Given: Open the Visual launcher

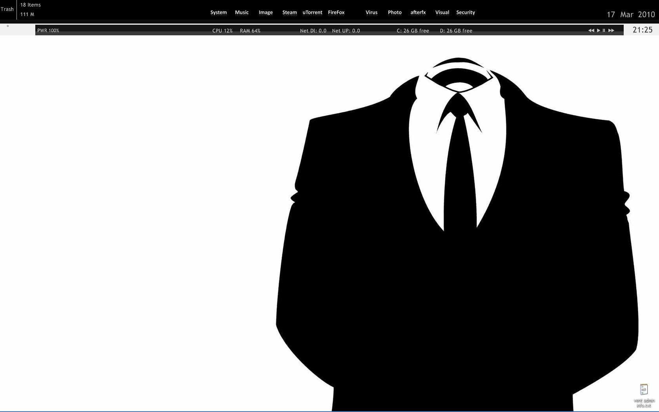Looking at the screenshot, I should [442, 13].
